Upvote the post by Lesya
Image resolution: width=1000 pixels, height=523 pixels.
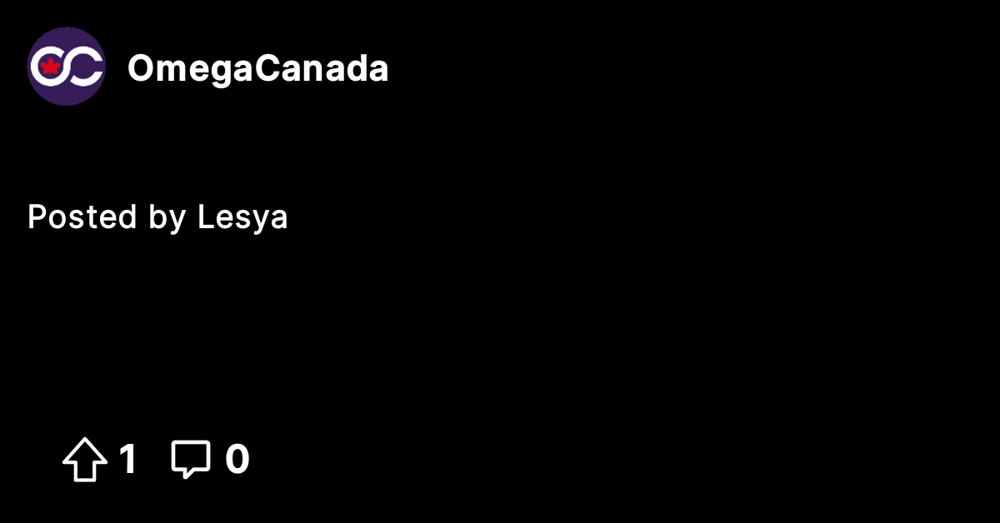tap(85, 460)
